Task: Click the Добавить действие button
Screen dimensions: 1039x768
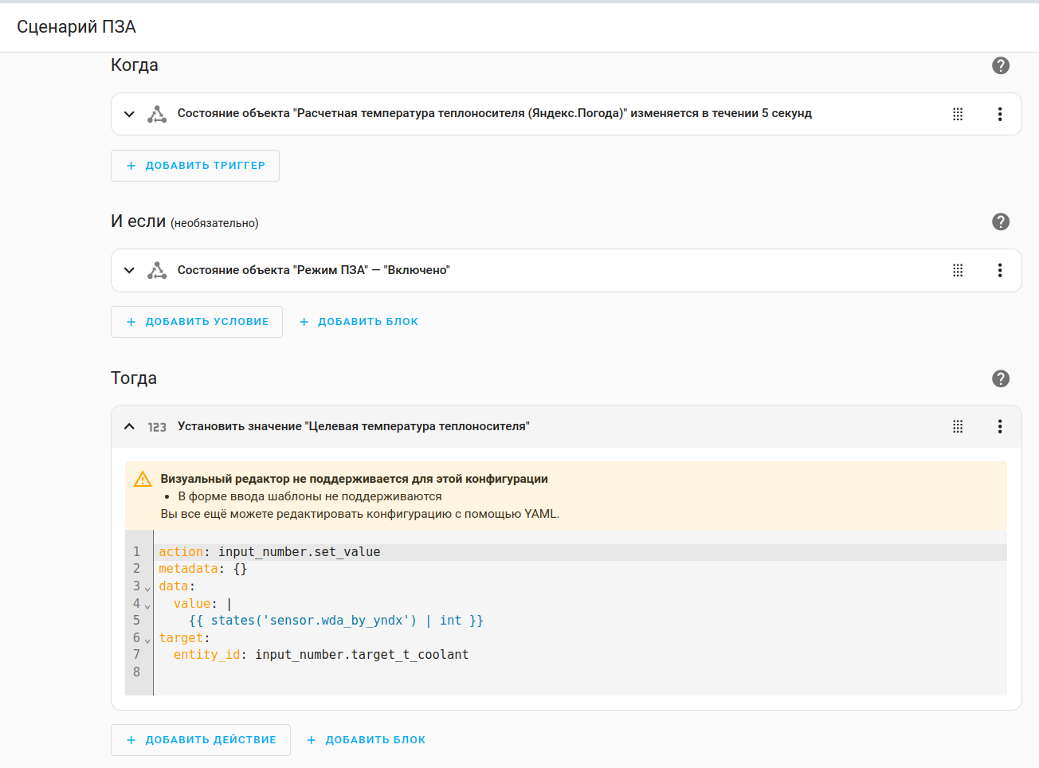Action: tap(201, 740)
